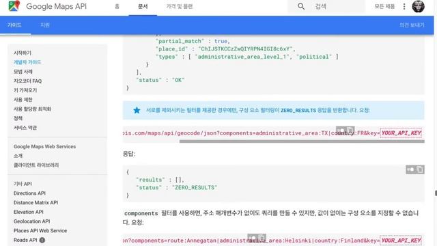Image resolution: width=437 pixels, height=246 pixels.
Task: Open 지오코더 FAQ in the sidebar
Action: tap(27, 81)
